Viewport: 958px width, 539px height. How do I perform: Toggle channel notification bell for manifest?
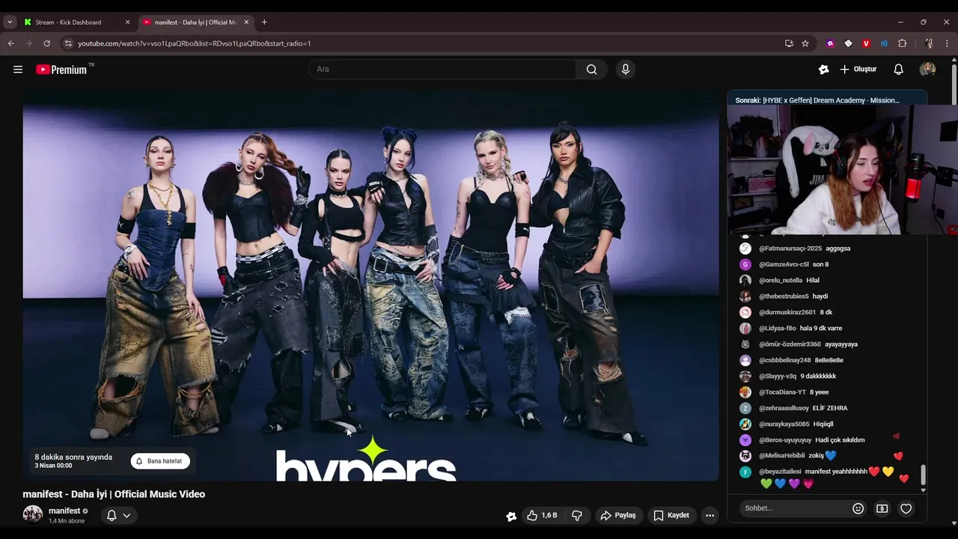tap(112, 515)
